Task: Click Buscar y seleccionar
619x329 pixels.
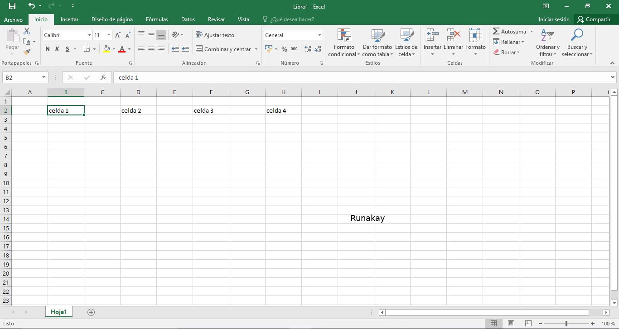Action: (577, 42)
